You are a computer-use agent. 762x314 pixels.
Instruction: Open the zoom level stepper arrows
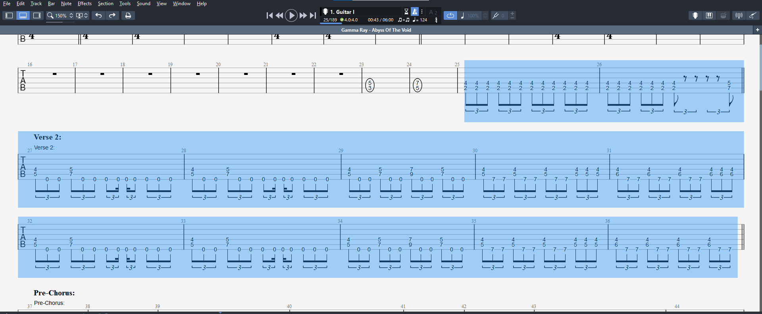click(x=71, y=15)
